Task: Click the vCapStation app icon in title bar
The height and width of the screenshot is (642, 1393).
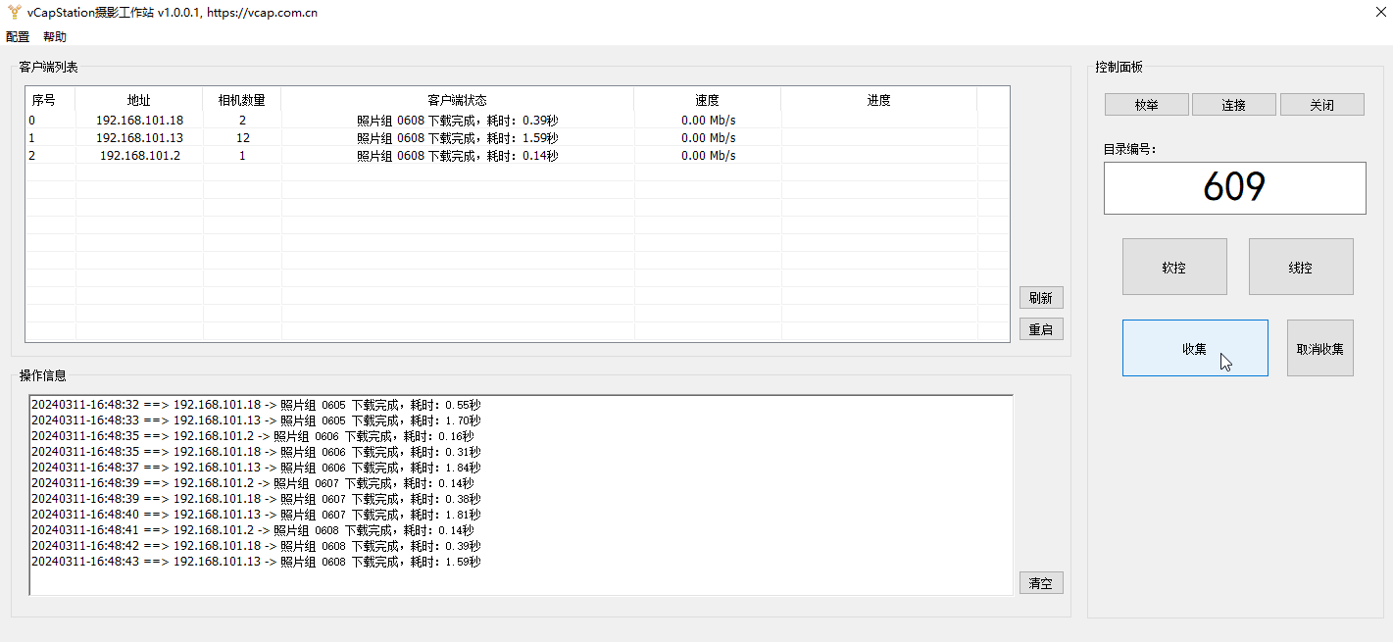Action: click(x=14, y=13)
